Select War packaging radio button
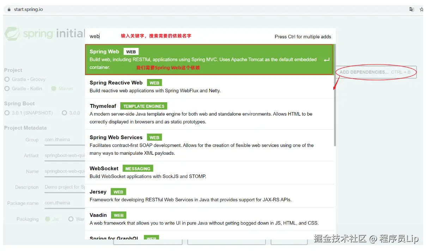This screenshot has height=251, width=426. click(71, 219)
